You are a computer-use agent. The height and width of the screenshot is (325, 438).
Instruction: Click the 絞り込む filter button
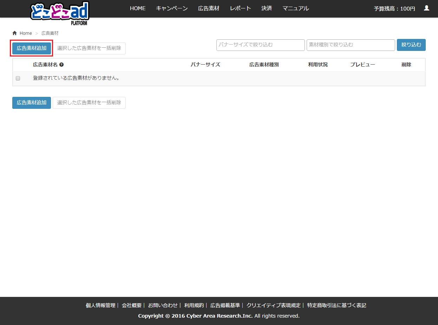click(x=411, y=45)
